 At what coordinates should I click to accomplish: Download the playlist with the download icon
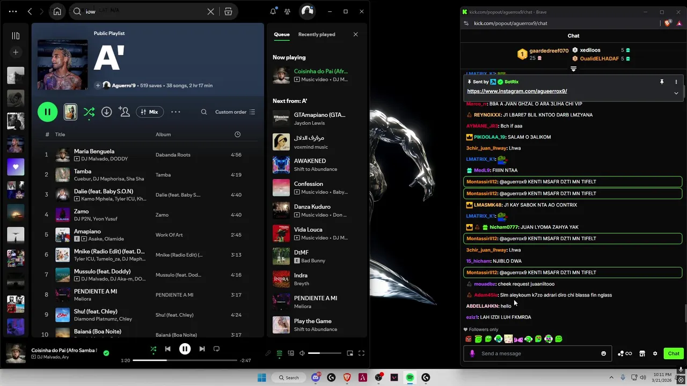[x=107, y=112]
